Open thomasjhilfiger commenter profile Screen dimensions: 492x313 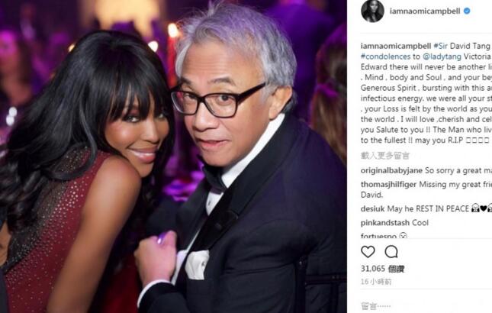pos(389,184)
